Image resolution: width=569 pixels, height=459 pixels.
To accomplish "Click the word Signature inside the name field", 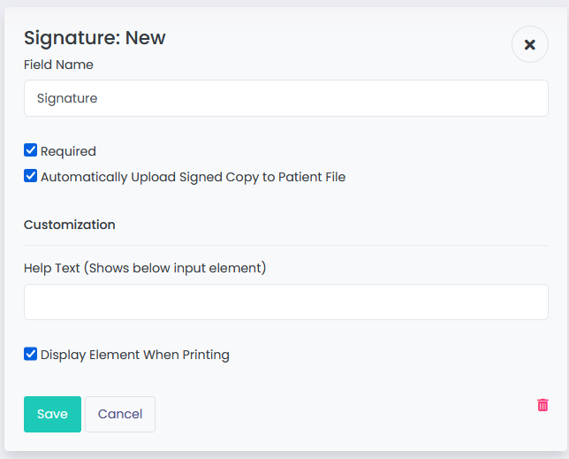I will tap(67, 98).
